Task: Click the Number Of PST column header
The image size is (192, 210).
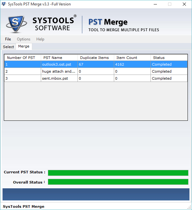Action: tap(23, 58)
